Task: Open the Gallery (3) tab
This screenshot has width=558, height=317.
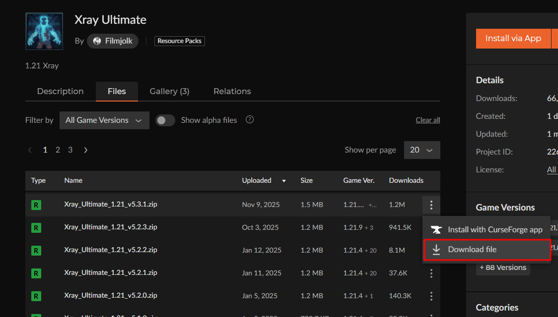Action: 169,92
